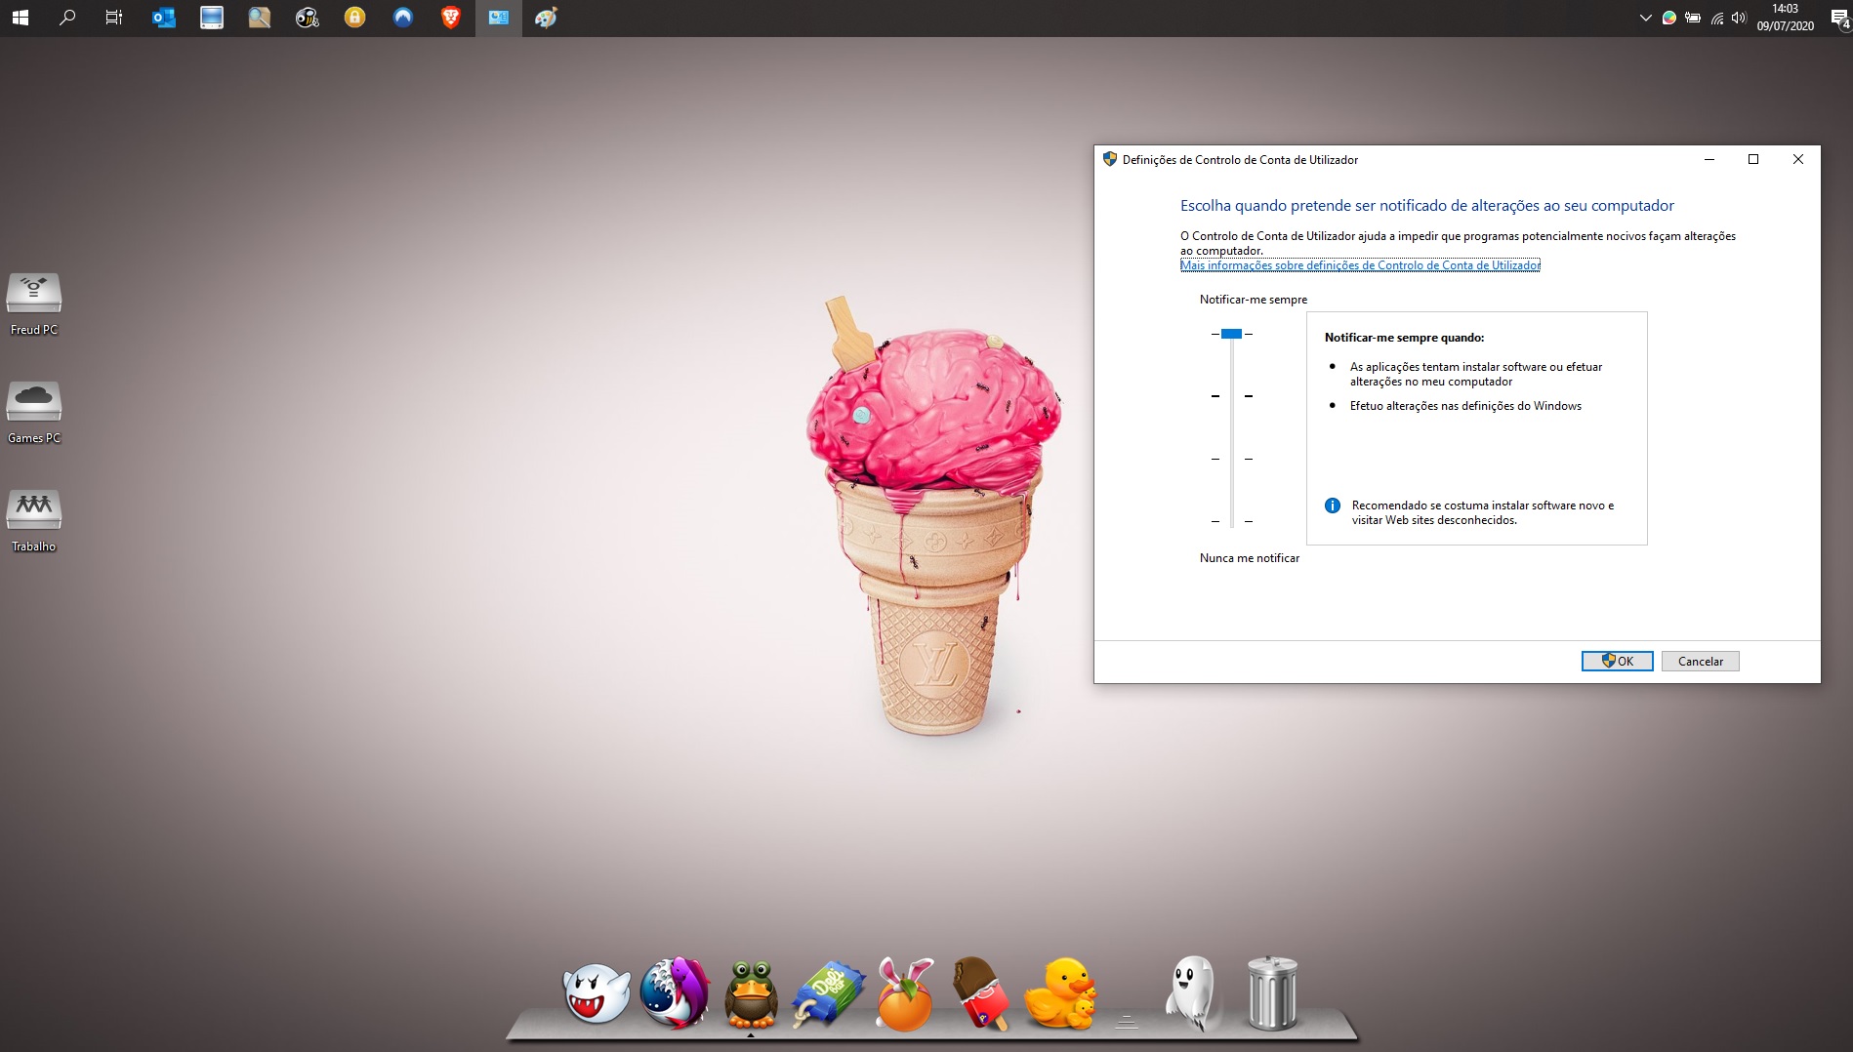Viewport: 1853px width, 1052px height.
Task: Select the Freud PC desktop drive icon
Action: (x=34, y=303)
